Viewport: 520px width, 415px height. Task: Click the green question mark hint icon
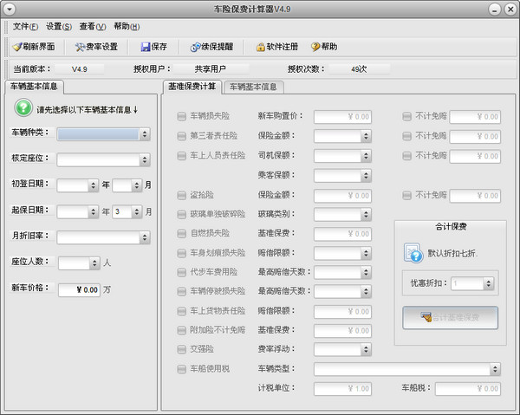(23, 107)
